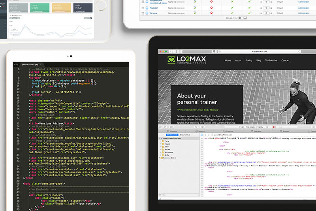Viewport: 316px width, 211px height.
Task: Open the Pricing menu item
Action: coord(249,60)
